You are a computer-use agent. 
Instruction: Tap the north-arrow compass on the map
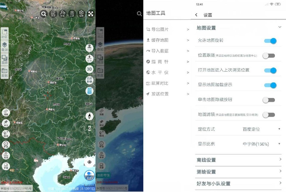89,116
